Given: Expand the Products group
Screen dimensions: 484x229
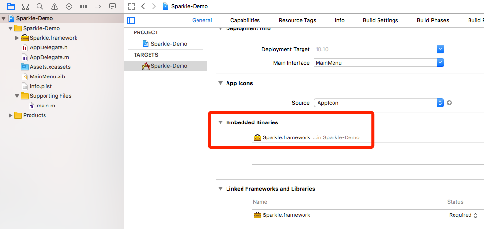Looking at the screenshot, I should click(x=11, y=115).
